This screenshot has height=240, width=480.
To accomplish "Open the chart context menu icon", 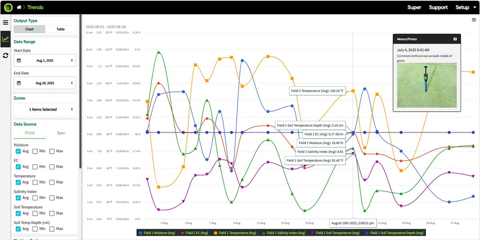I will [474, 20].
